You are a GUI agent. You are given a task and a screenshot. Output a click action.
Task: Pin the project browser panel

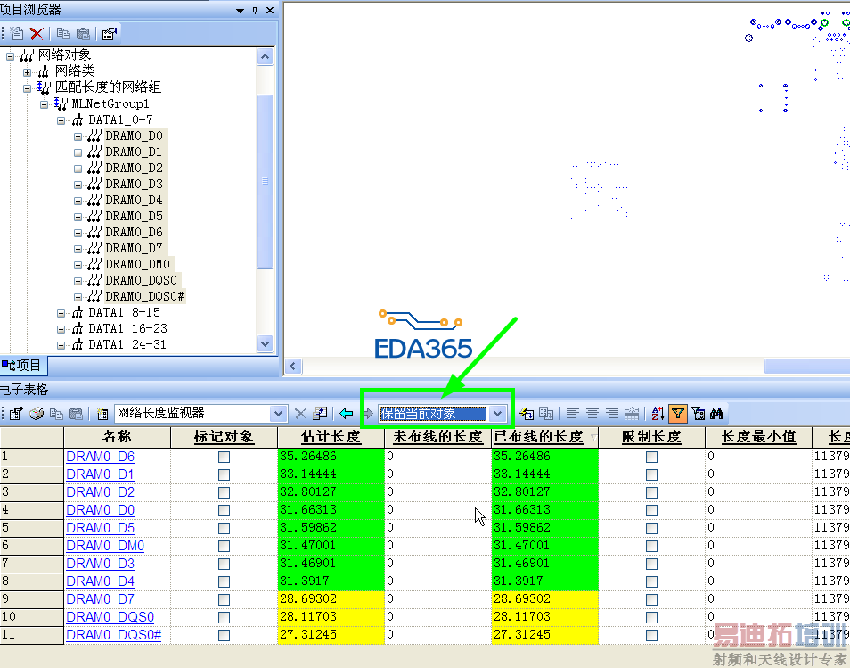click(256, 11)
